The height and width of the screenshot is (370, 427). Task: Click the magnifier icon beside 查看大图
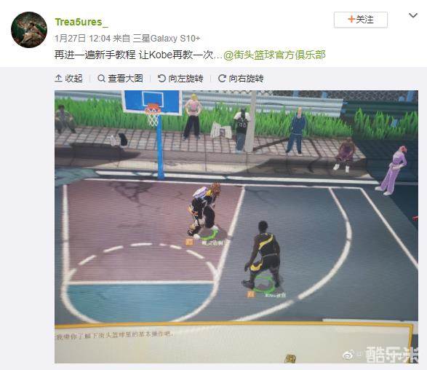point(101,79)
